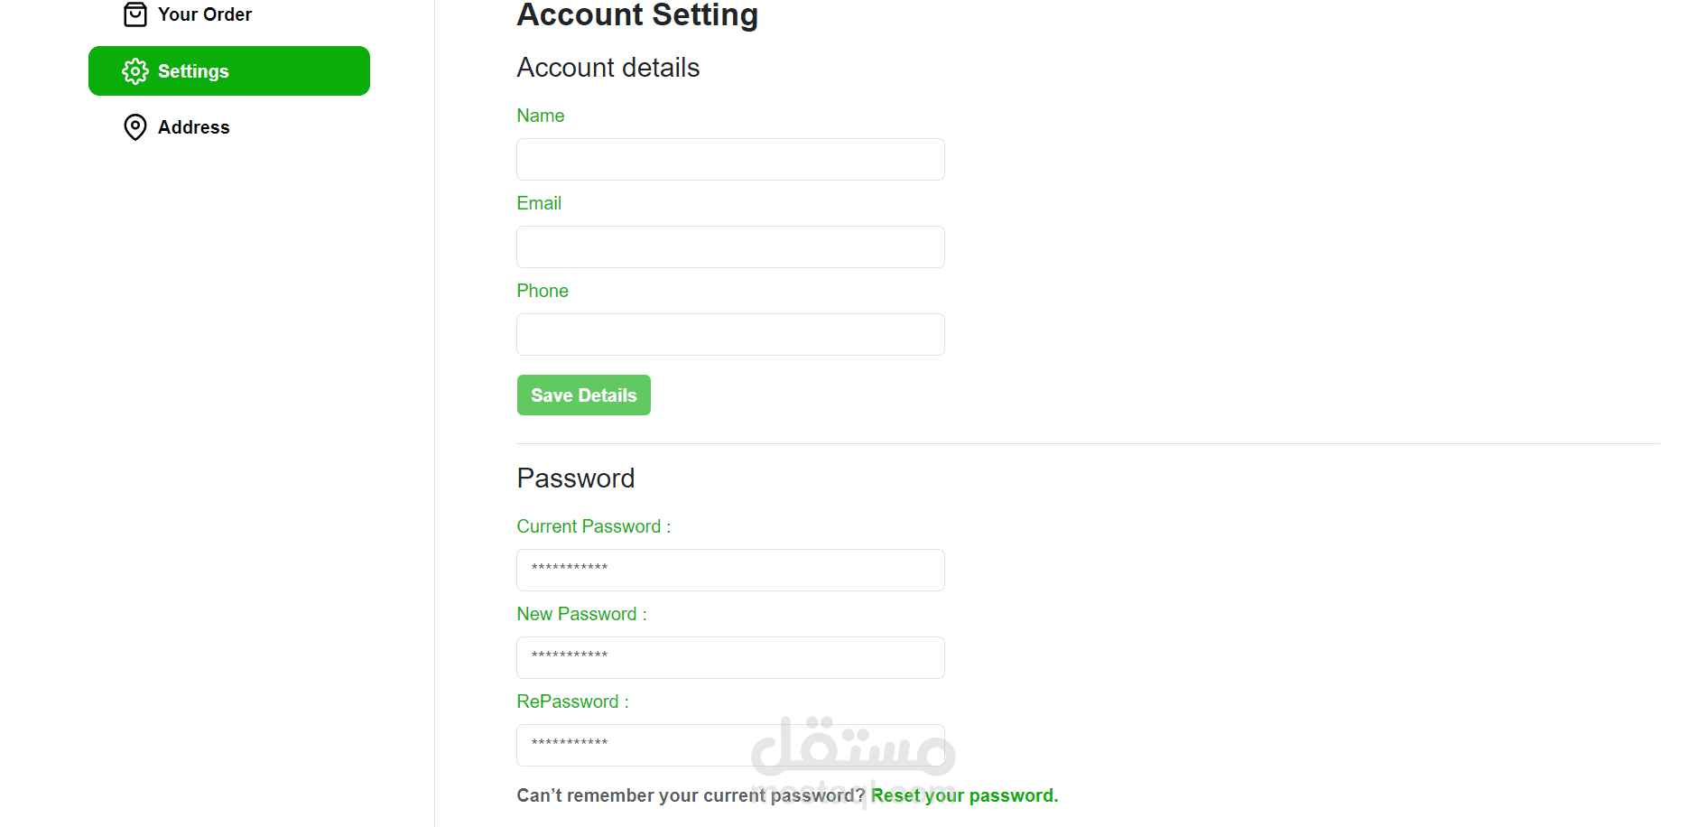The width and height of the screenshot is (1707, 827).
Task: Select the Settings label in the sidebar
Action: 193,71
